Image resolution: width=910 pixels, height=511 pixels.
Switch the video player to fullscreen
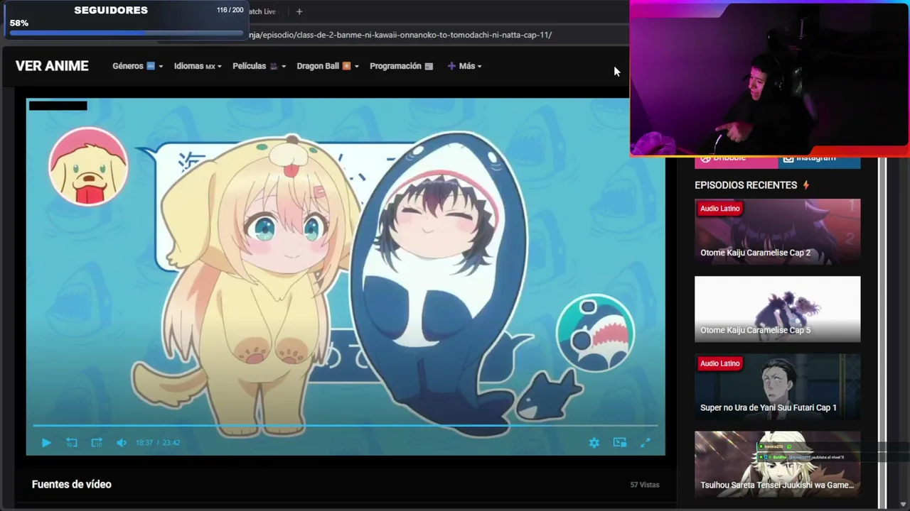646,443
